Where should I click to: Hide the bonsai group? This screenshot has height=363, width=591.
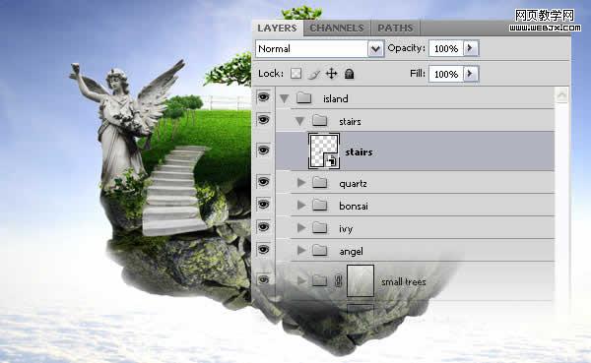pos(263,205)
